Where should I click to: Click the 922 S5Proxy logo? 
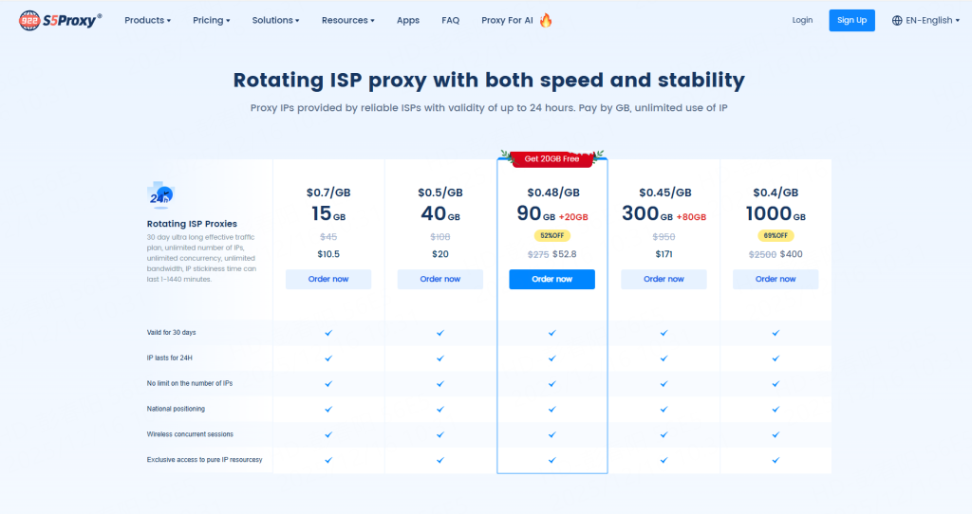[x=60, y=20]
